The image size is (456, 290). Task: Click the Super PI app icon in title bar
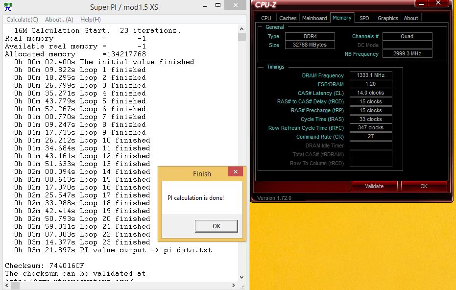coord(8,7)
